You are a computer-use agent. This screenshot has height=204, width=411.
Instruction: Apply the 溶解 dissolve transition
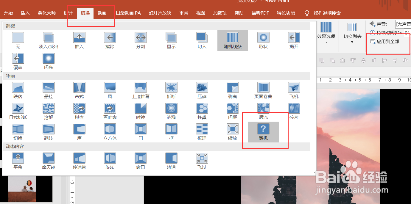click(x=49, y=111)
